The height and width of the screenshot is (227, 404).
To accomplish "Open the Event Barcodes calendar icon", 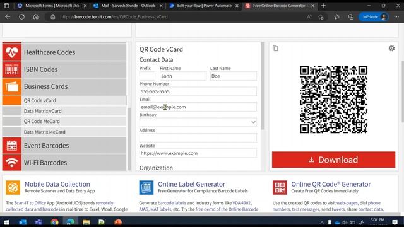I will click(12, 146).
